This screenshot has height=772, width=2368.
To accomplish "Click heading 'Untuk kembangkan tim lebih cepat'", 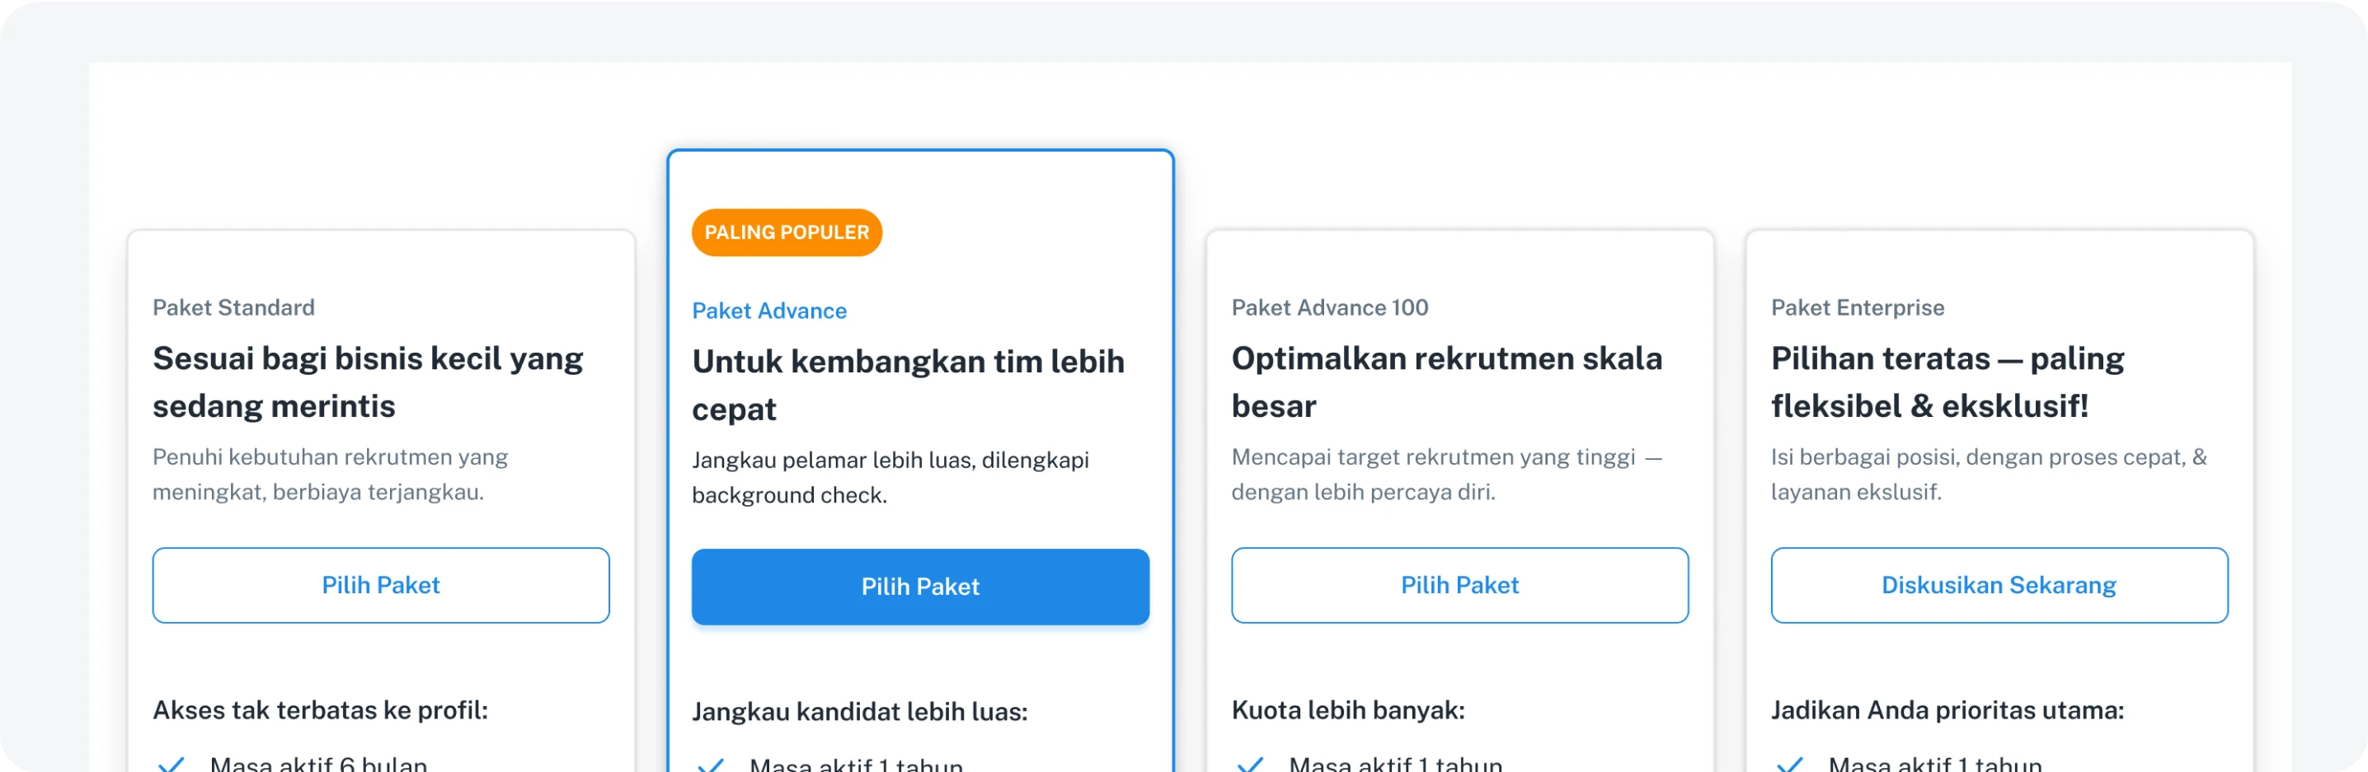I will (x=907, y=385).
